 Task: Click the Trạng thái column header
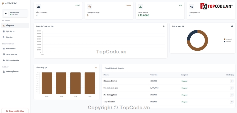(x=184, y=75)
